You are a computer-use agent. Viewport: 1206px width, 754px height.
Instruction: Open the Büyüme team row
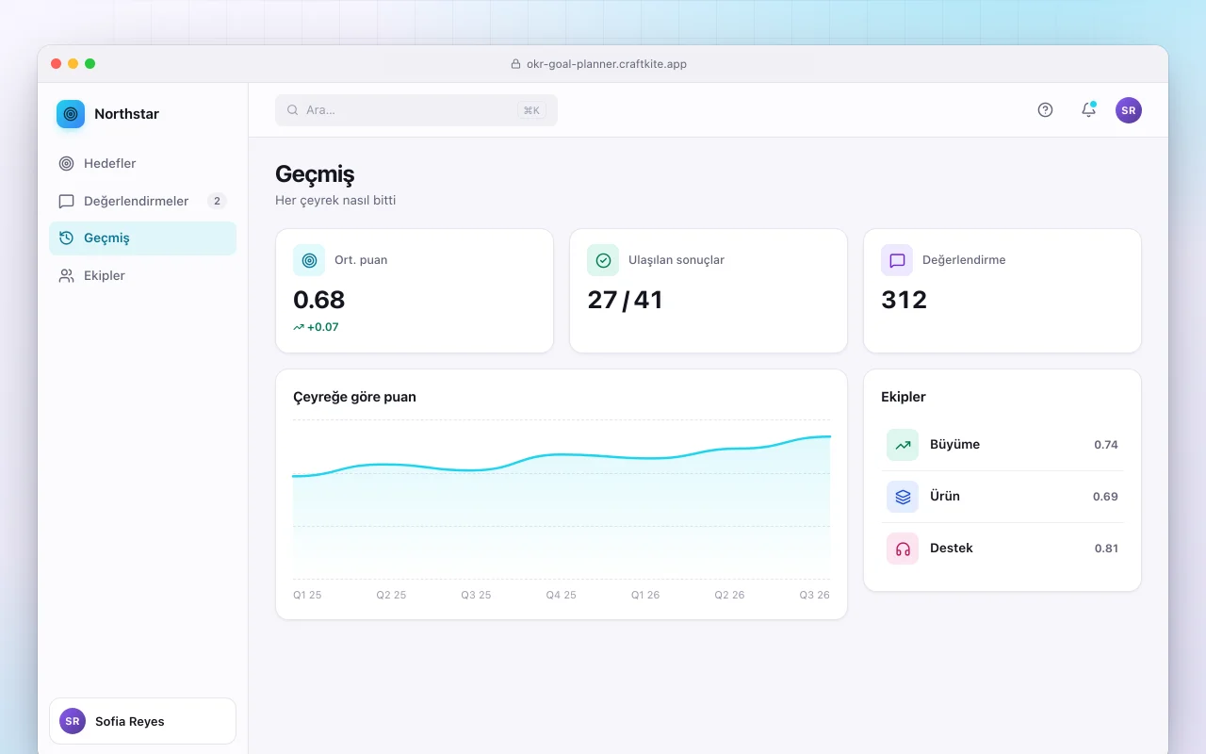1002,445
